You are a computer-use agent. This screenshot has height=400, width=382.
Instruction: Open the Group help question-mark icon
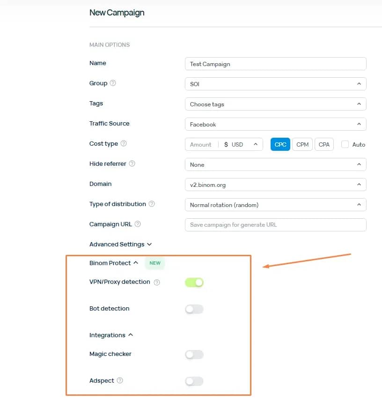[113, 83]
